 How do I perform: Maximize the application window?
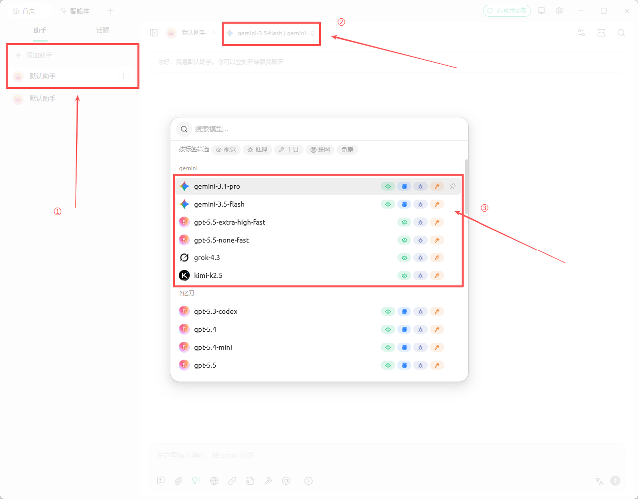(x=604, y=11)
